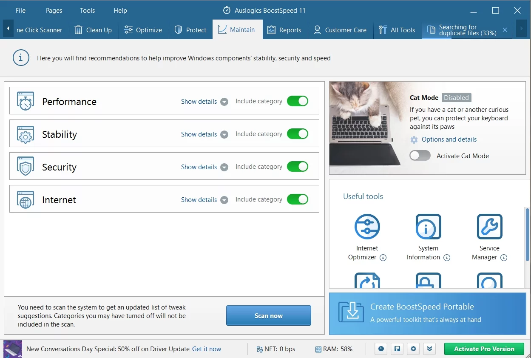Expand Show details for Performance

(x=204, y=102)
